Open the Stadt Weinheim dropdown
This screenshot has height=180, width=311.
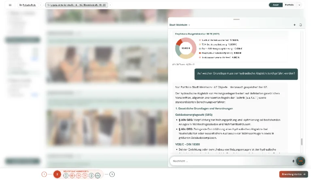(180, 25)
